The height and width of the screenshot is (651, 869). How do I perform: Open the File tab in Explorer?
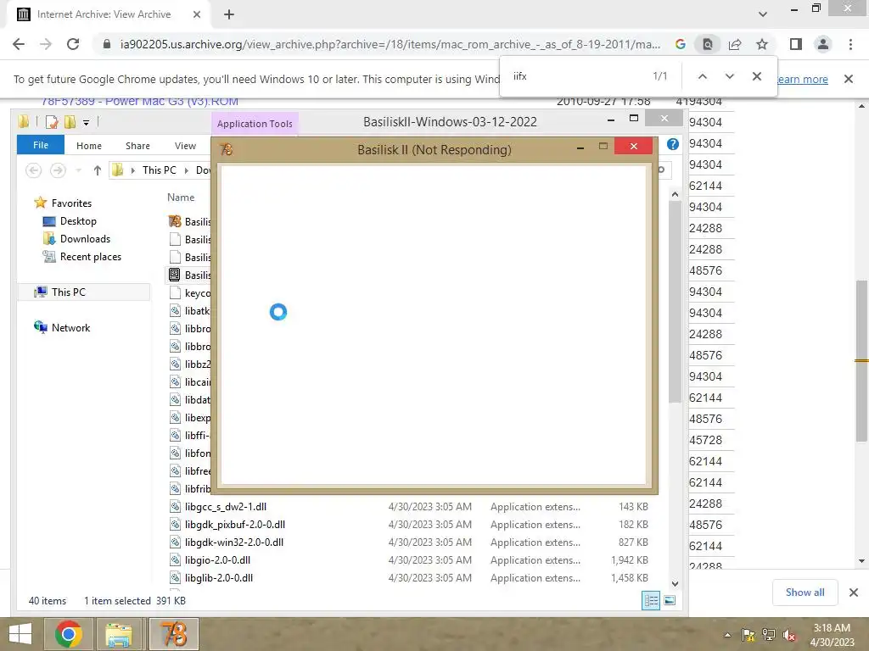(41, 145)
